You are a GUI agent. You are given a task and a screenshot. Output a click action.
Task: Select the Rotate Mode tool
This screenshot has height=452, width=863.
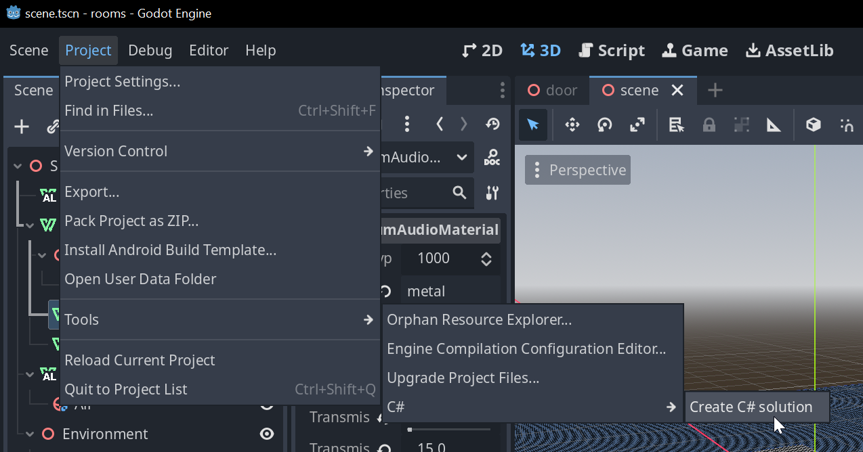pos(605,125)
